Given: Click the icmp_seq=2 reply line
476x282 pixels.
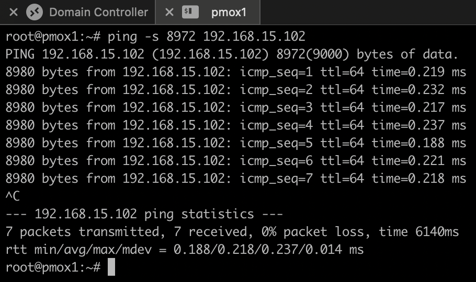Looking at the screenshot, I should 235,90.
